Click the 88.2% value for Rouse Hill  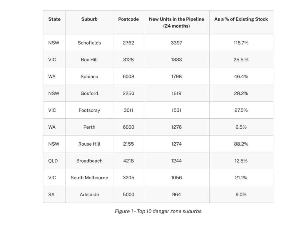(x=241, y=144)
